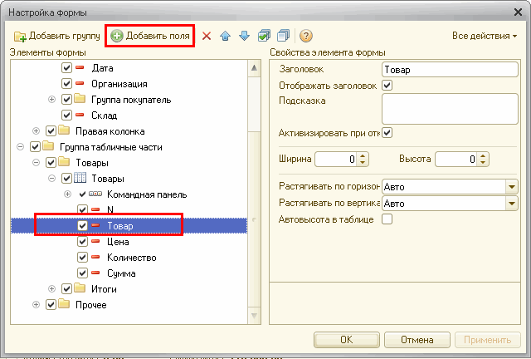The width and height of the screenshot is (531, 359).
Task: Click the Заголовок input field
Action: click(450, 70)
